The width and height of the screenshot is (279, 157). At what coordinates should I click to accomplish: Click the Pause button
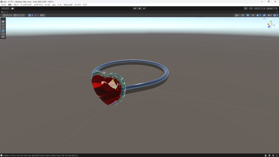coord(139,8)
